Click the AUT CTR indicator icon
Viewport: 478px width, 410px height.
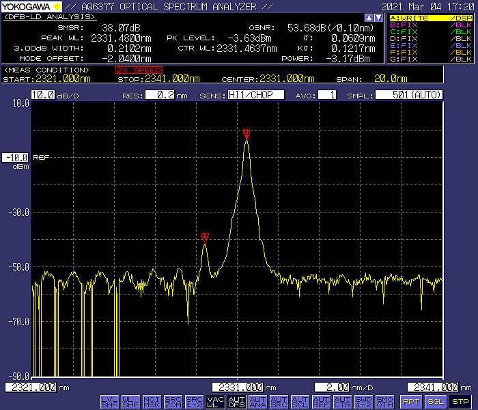click(x=342, y=401)
